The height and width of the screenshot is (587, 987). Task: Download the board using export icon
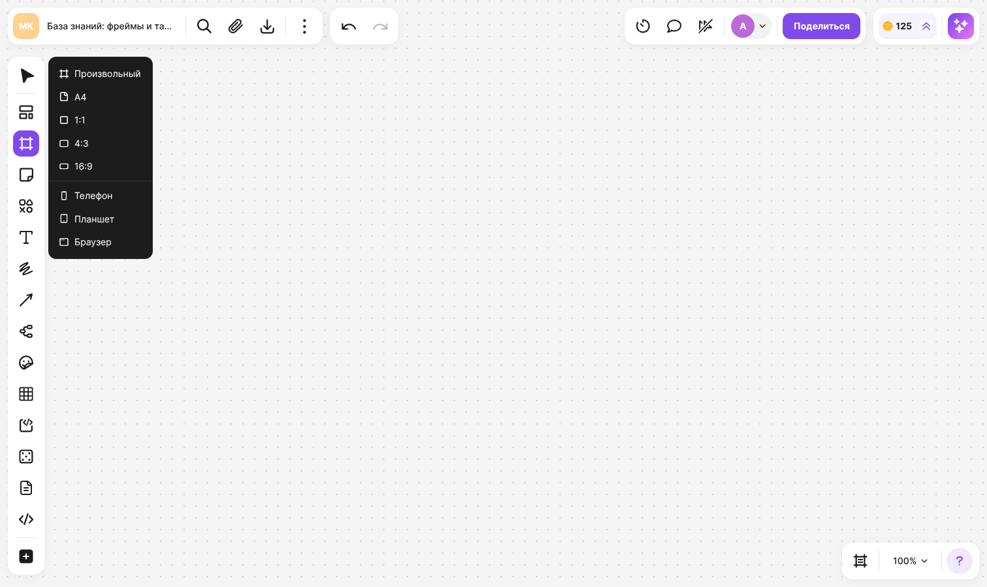[x=267, y=26]
